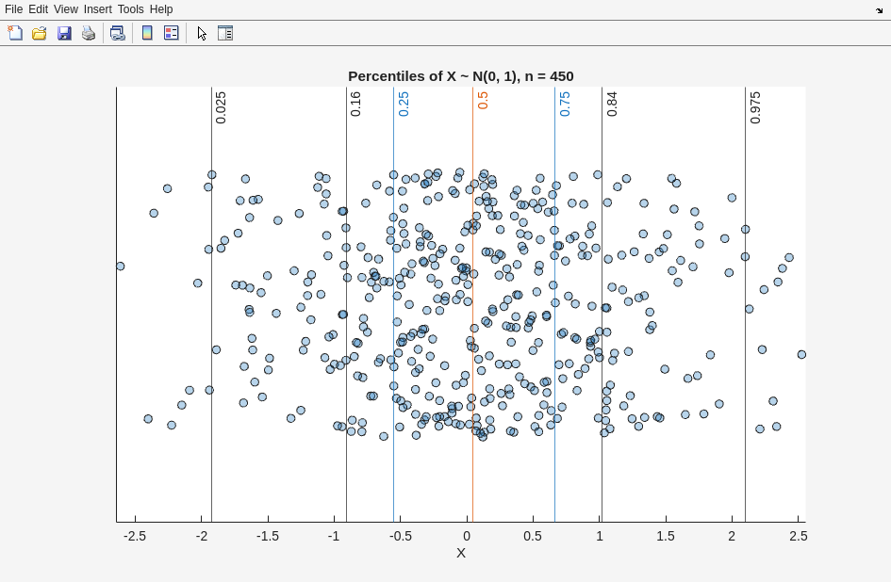Click the small arrow at menu bar's right end
Screen dimensions: 891x582
pos(879,10)
